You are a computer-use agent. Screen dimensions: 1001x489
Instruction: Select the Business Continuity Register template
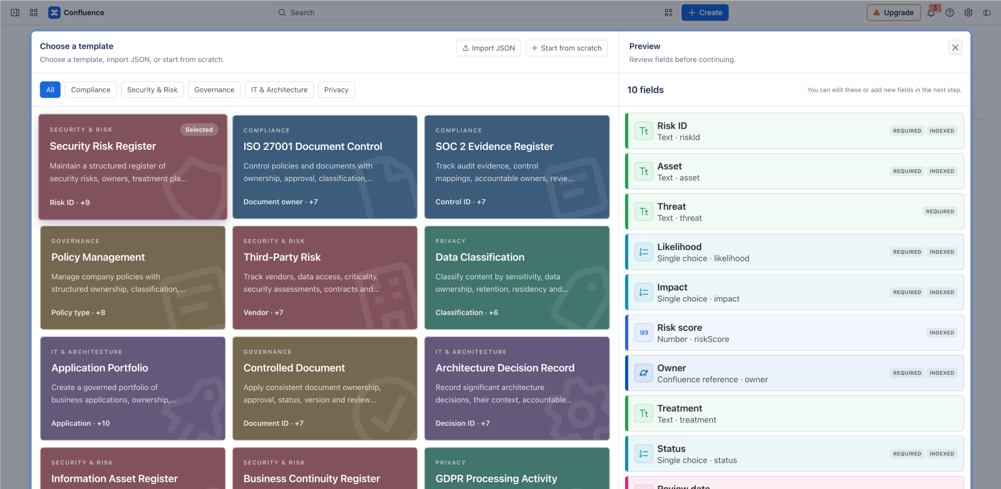(325, 468)
